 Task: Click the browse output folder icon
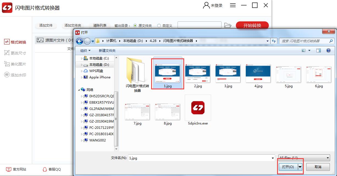tap(228, 25)
